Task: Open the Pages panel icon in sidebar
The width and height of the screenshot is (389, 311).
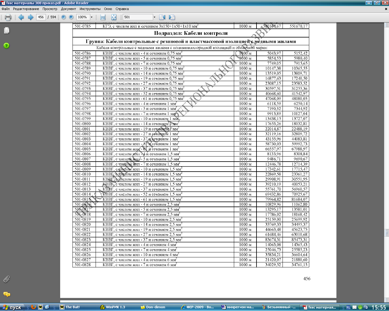Action: pyautogui.click(x=7, y=30)
